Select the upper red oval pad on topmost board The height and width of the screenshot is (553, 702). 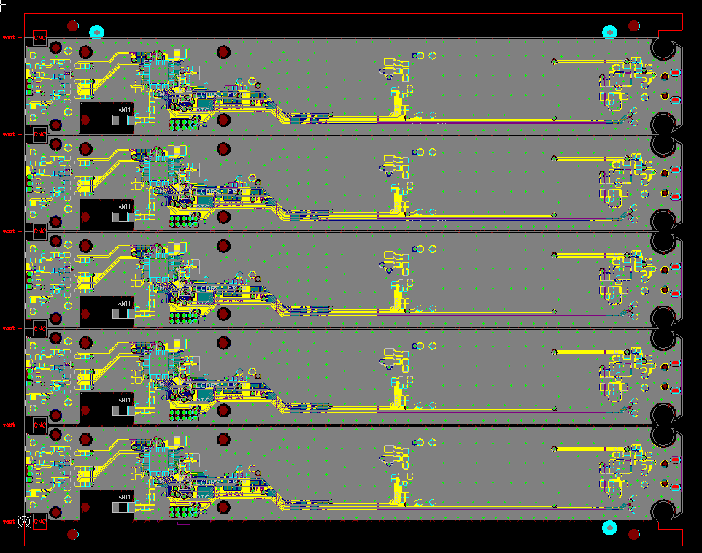676,74
